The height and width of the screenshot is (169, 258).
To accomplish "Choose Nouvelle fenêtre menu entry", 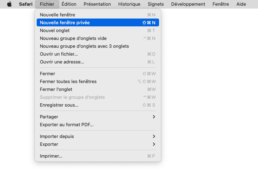I will tap(98, 15).
